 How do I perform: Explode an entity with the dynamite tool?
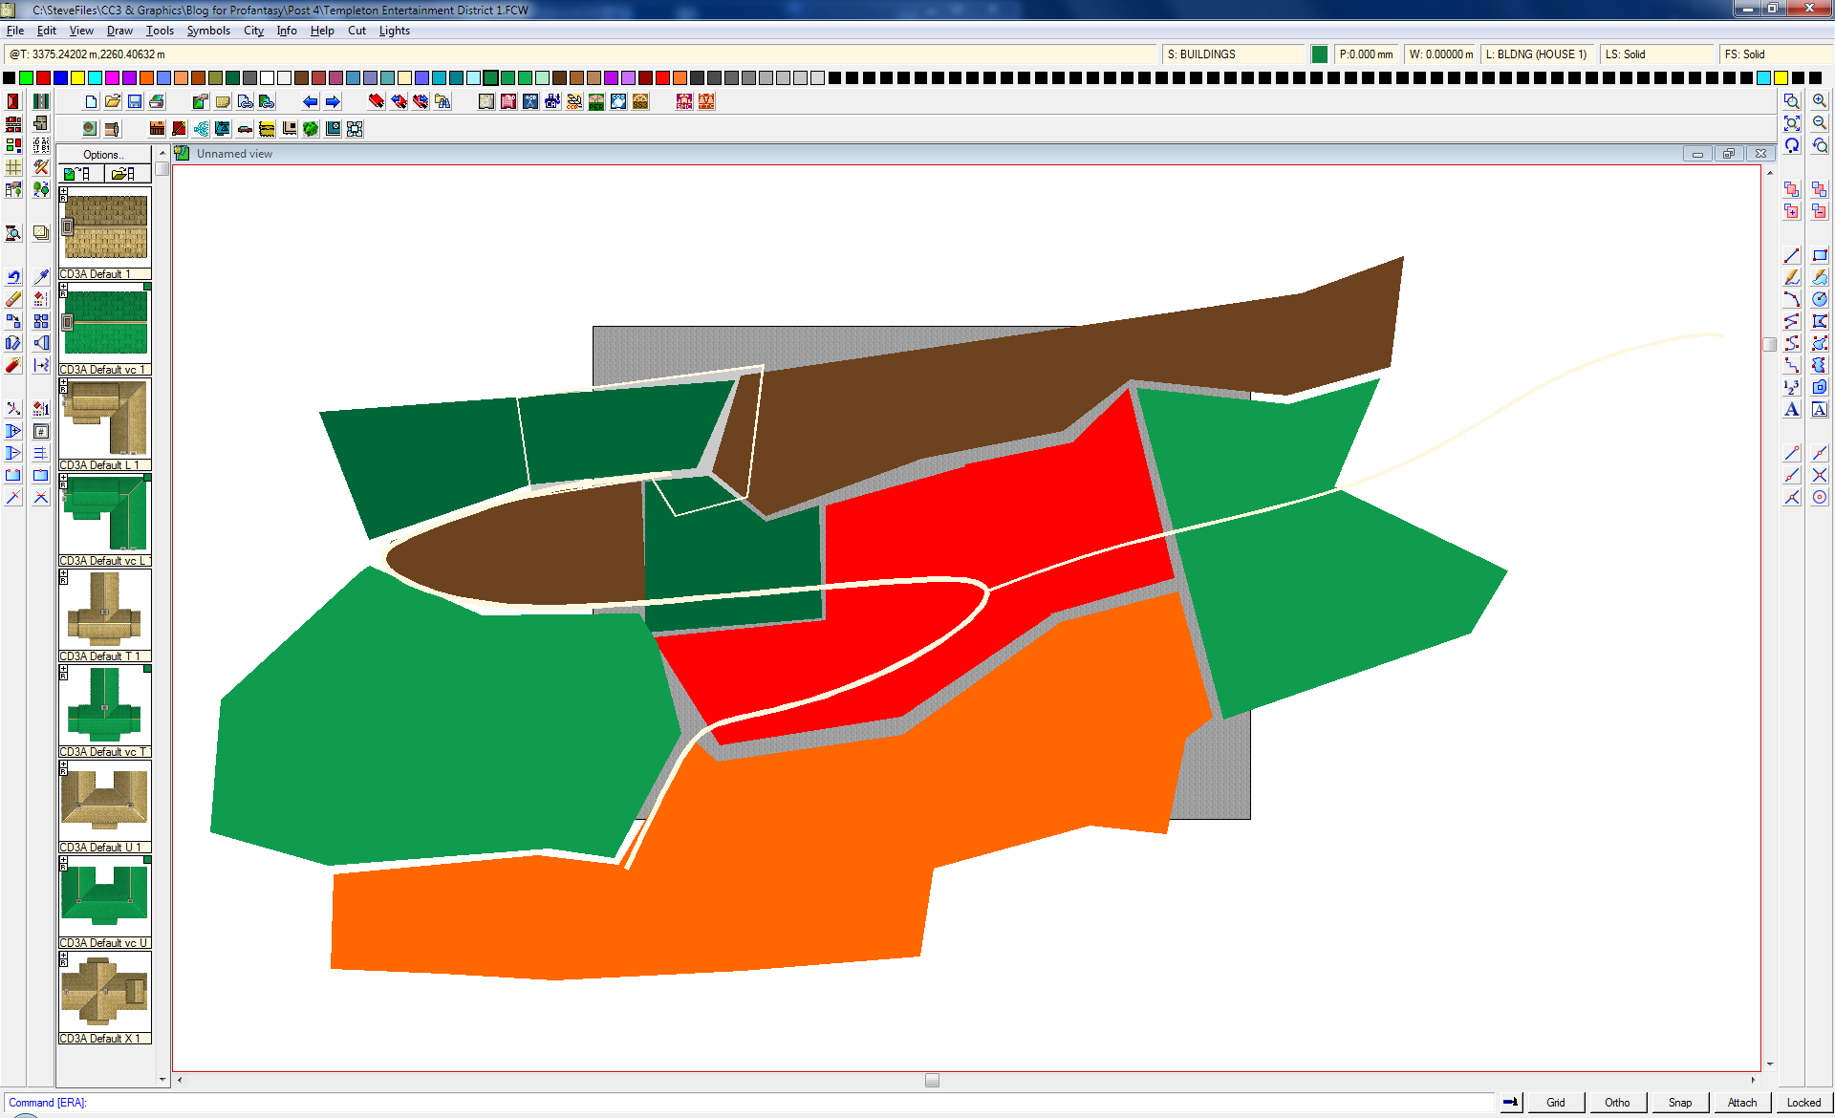tap(13, 365)
